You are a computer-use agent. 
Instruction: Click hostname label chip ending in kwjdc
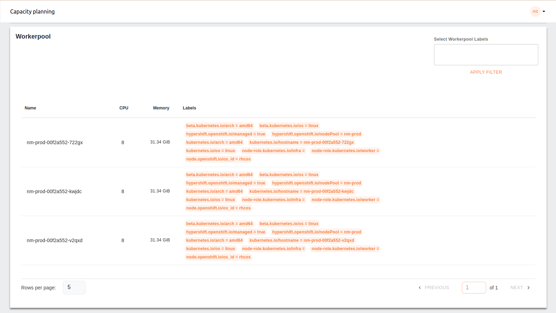point(301,191)
